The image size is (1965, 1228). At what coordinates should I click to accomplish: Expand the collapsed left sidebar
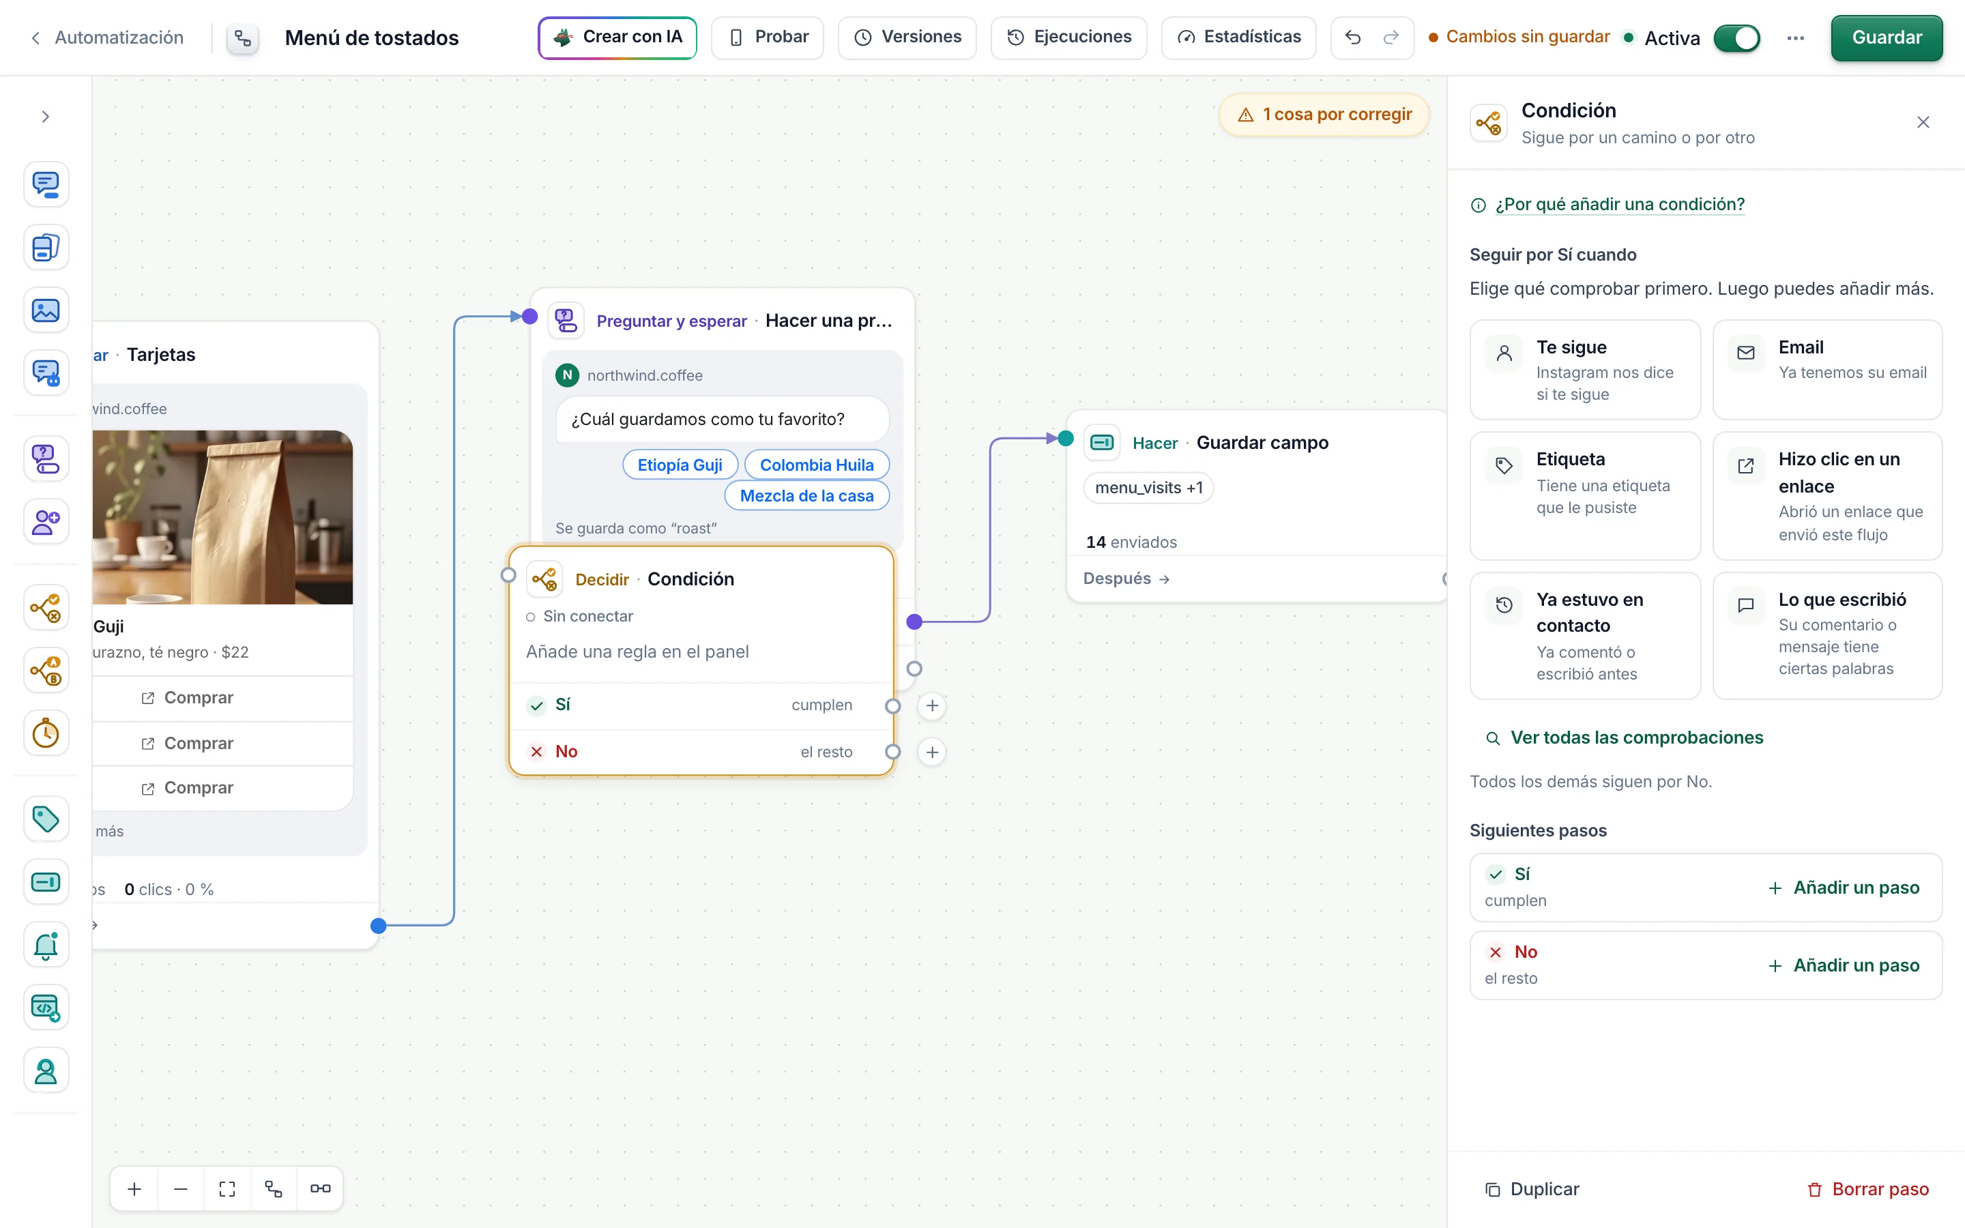tap(46, 117)
